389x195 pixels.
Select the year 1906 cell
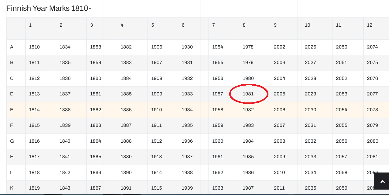click(x=157, y=47)
